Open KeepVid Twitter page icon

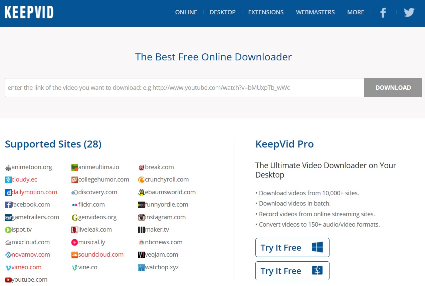click(x=409, y=12)
